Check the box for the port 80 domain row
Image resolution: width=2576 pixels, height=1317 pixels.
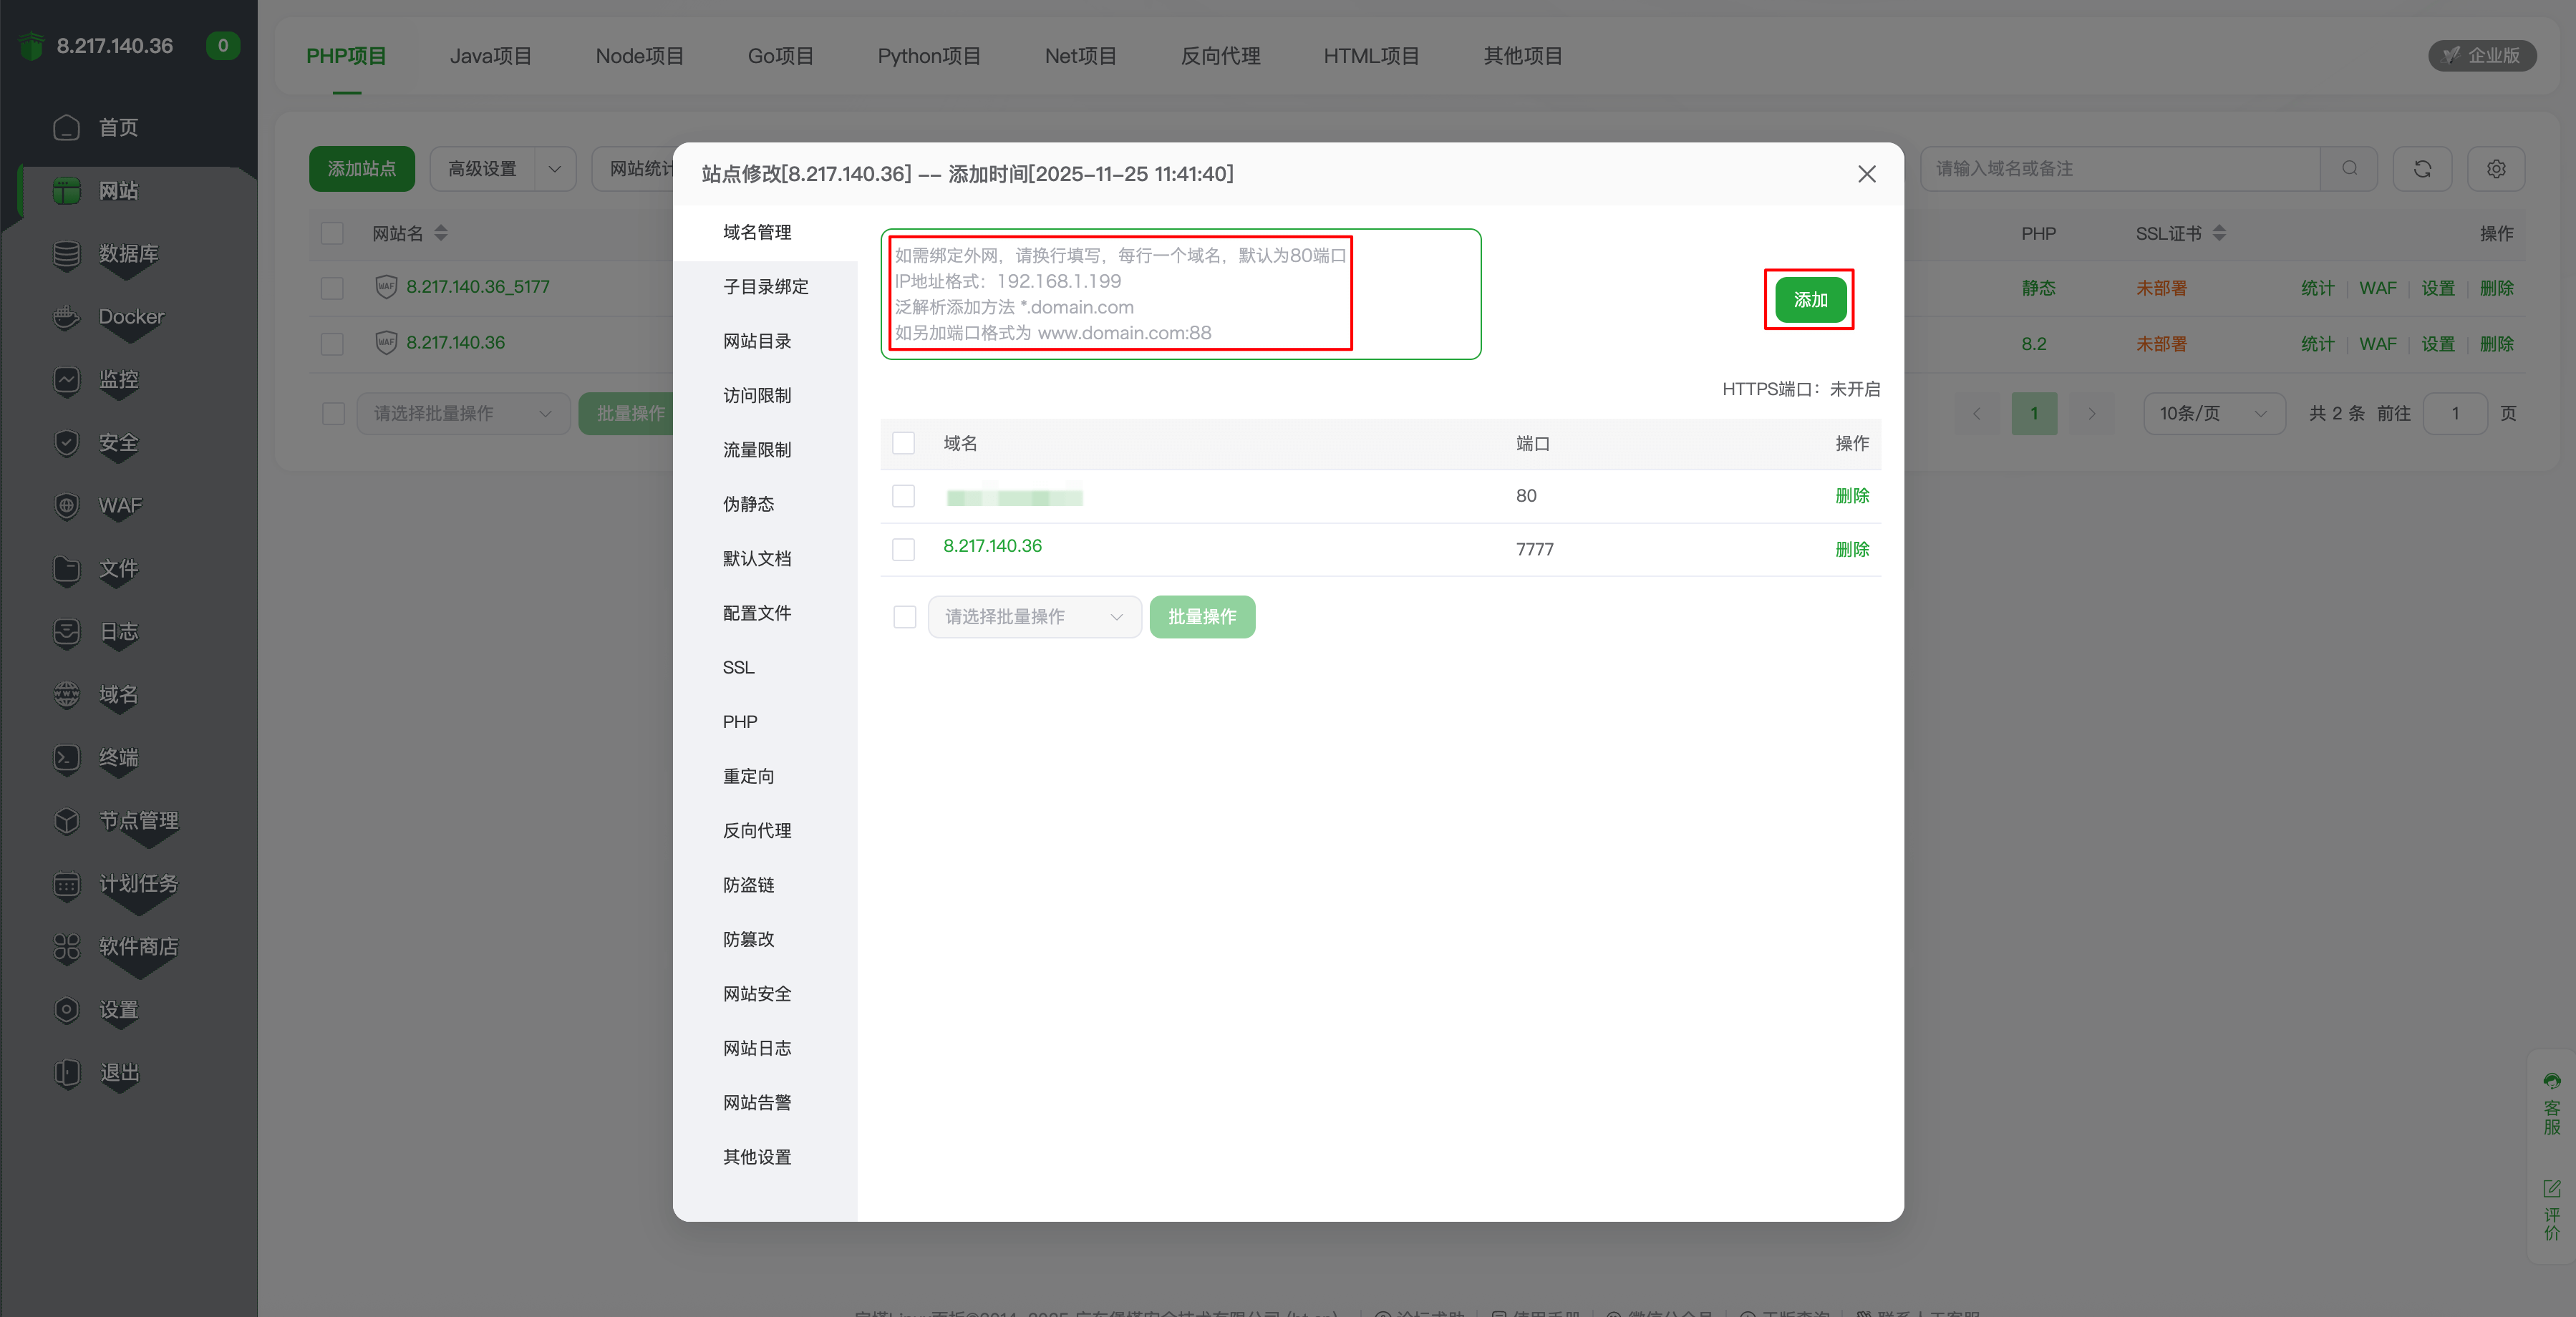[903, 496]
